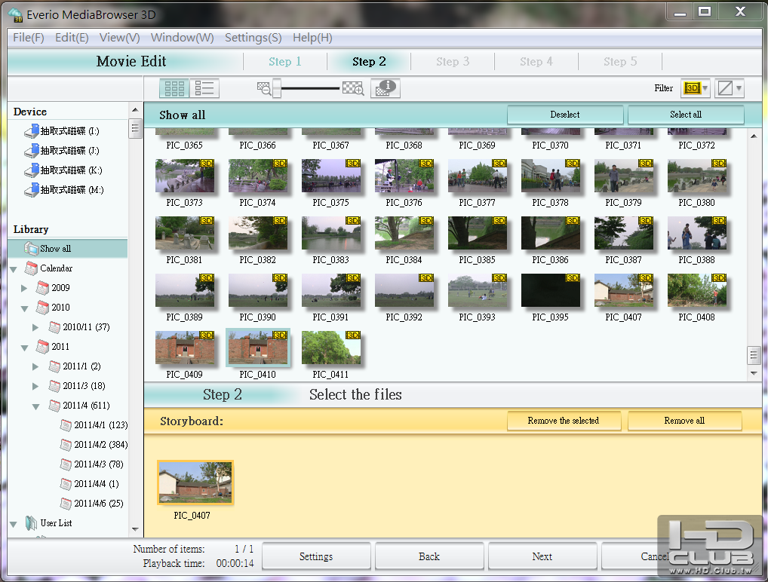
Task: Click the Show all library icon
Action: [x=31, y=249]
